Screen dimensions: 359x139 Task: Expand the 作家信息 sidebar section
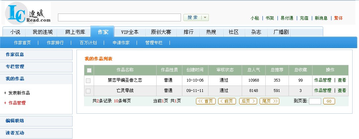(36, 55)
